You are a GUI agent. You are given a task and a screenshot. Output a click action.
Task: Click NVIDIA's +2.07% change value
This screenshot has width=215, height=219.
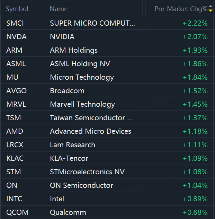click(x=195, y=37)
